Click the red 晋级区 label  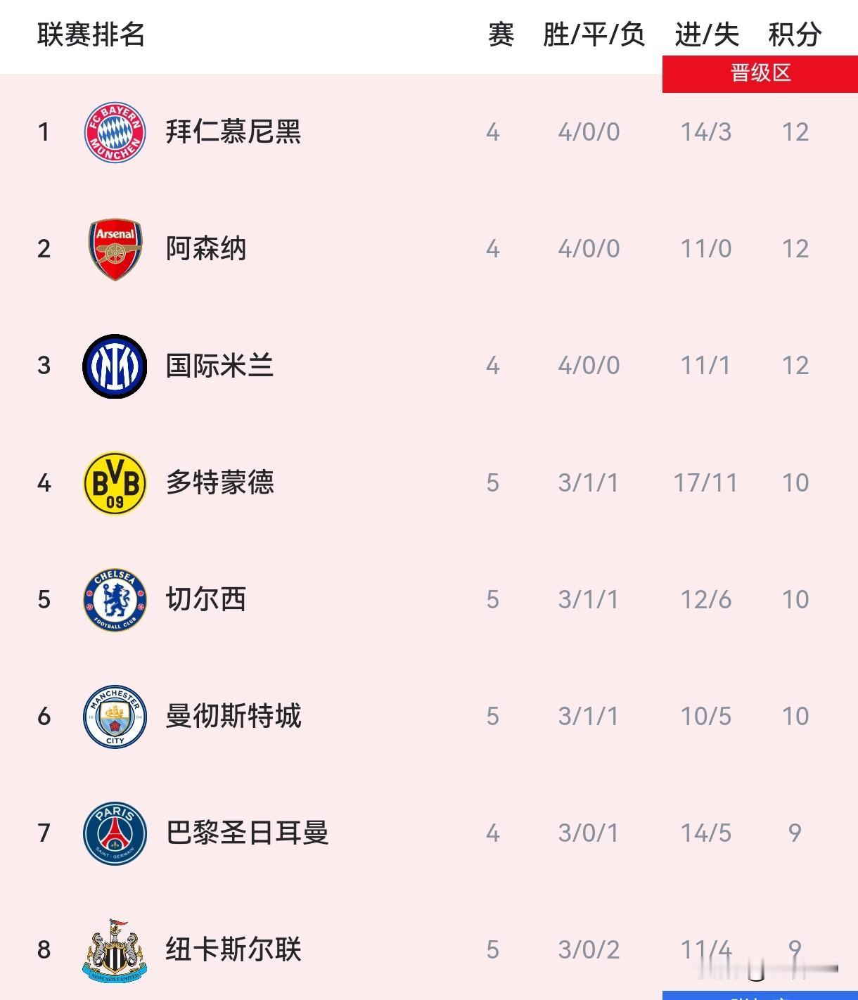760,73
